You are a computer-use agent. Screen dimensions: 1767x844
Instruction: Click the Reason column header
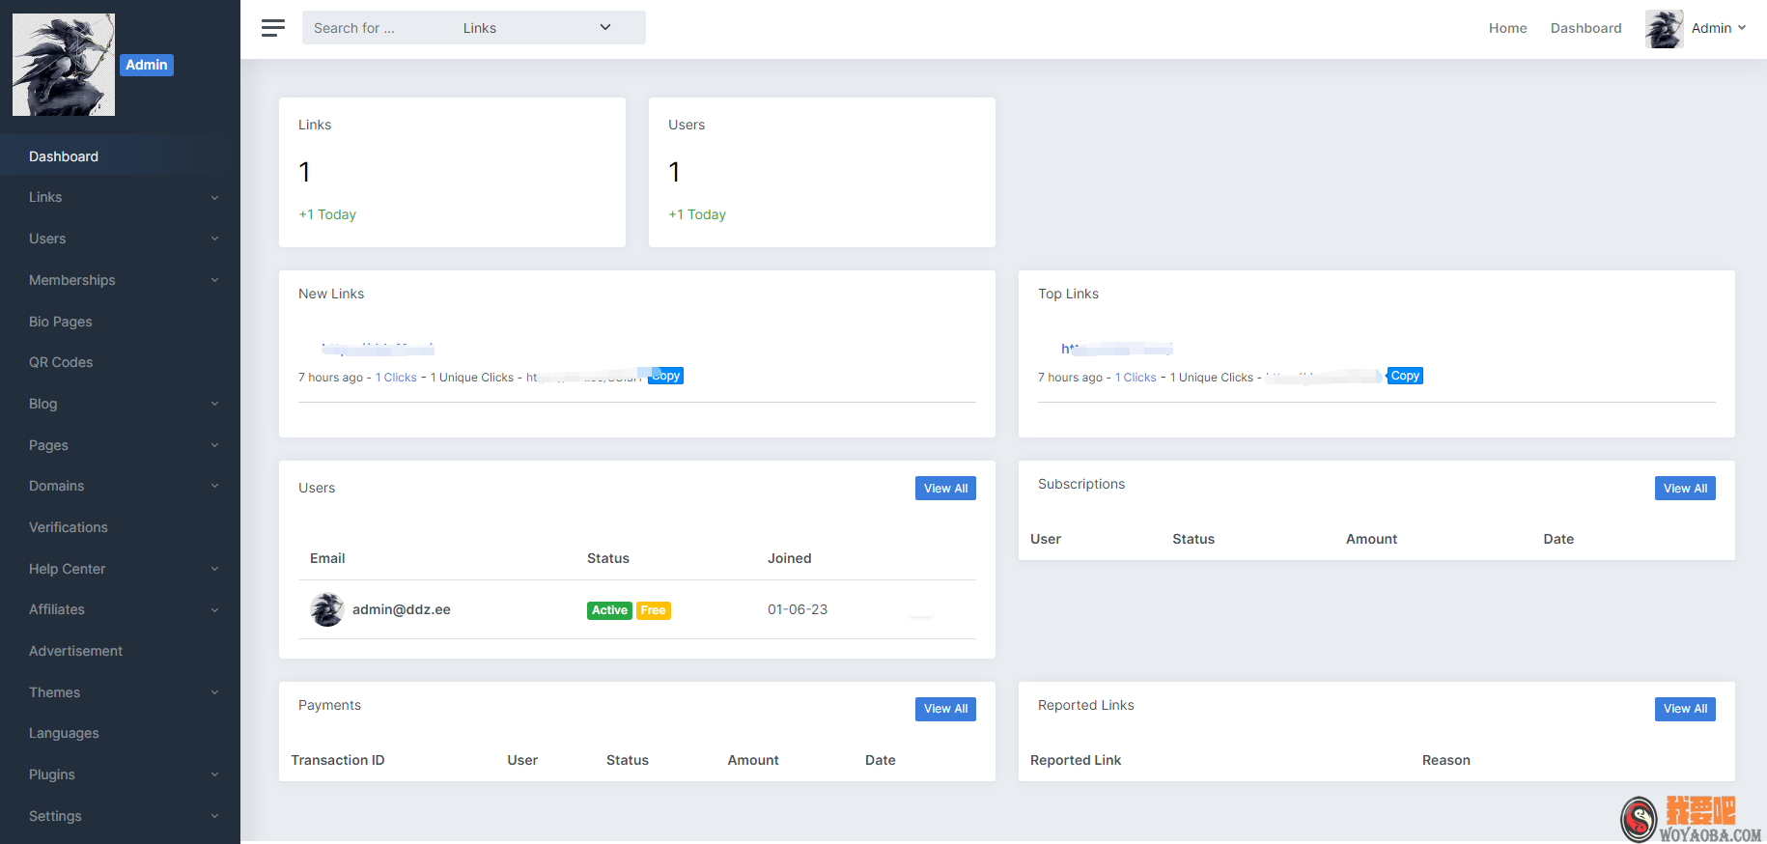(1445, 760)
